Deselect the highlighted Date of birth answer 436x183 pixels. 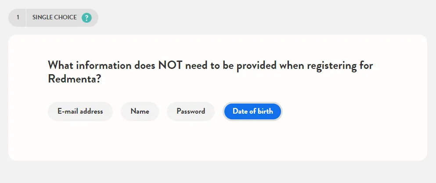point(253,111)
